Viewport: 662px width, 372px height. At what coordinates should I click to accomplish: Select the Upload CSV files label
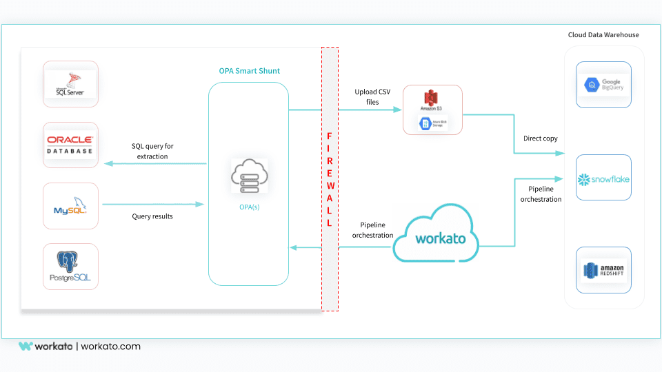point(372,96)
